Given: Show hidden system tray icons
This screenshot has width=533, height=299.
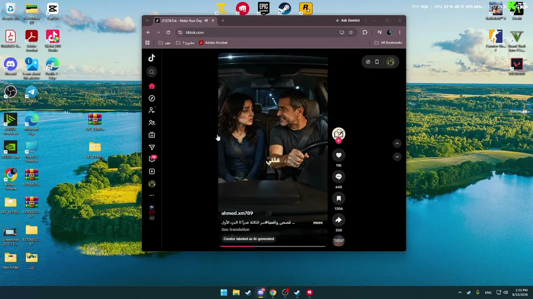Looking at the screenshot, I should [460, 292].
